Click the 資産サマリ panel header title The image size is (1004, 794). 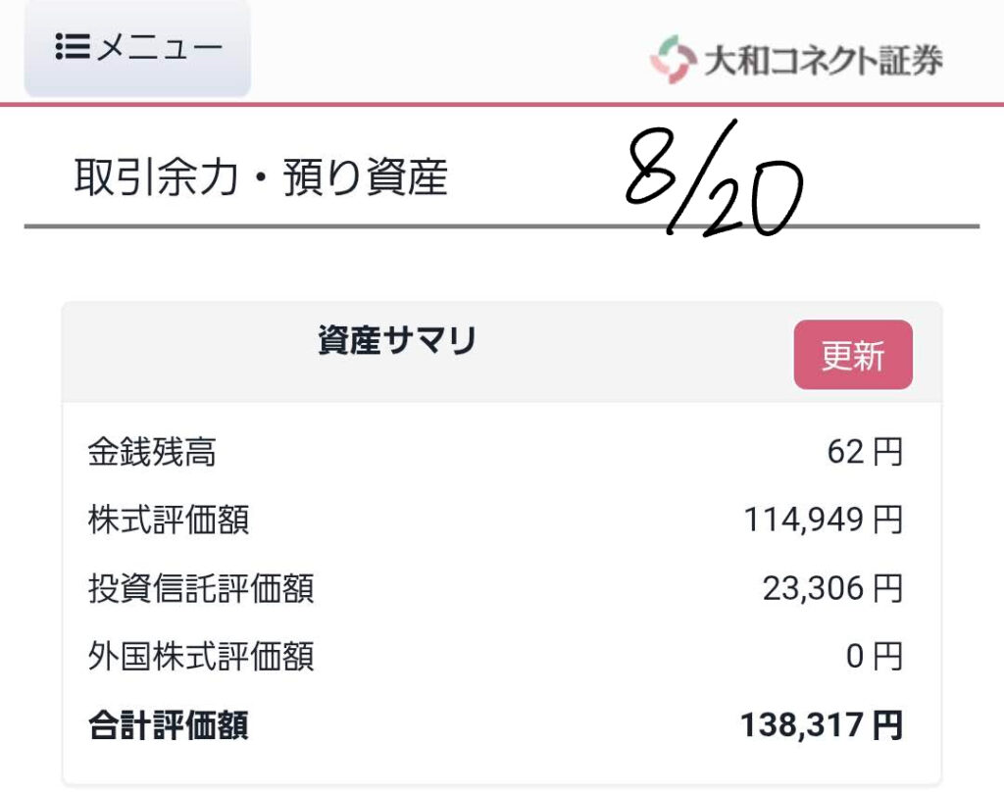pyautogui.click(x=397, y=341)
